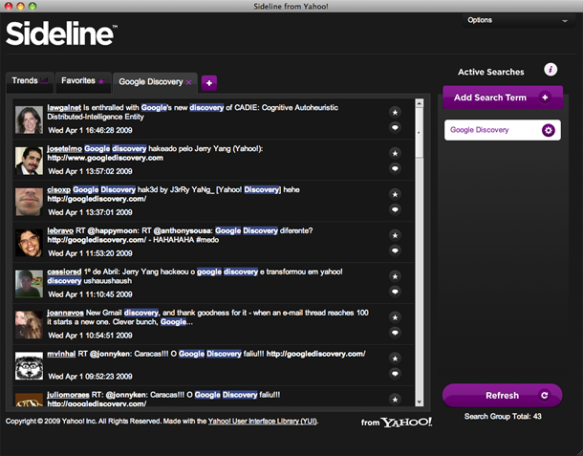The image size is (583, 456).
Task: Close the Google Discovery tab
Action: 189,82
